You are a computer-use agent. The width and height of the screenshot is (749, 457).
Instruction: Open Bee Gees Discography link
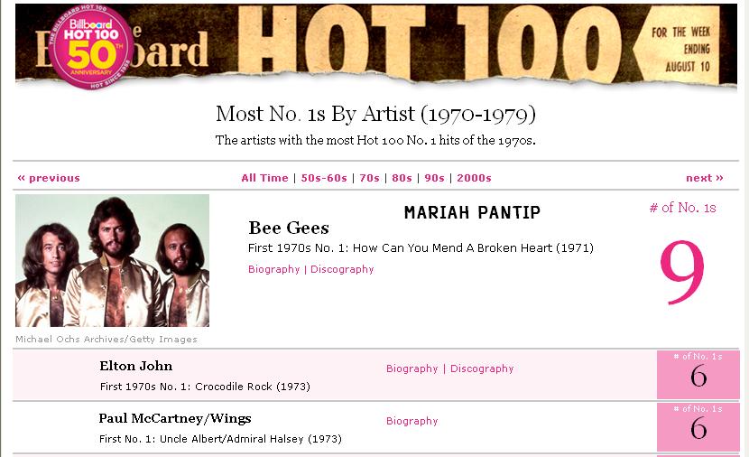point(342,269)
